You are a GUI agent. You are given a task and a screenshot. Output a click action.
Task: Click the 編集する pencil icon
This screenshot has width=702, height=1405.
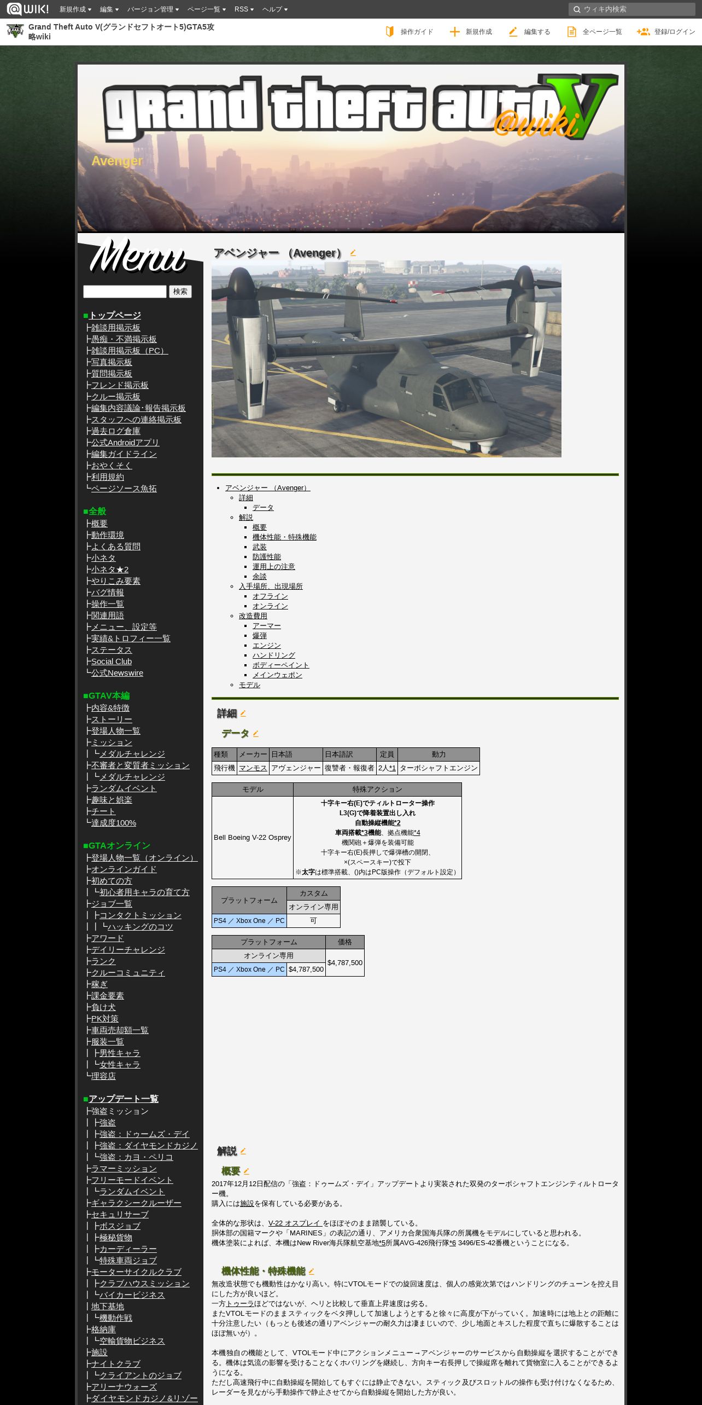[x=513, y=32]
